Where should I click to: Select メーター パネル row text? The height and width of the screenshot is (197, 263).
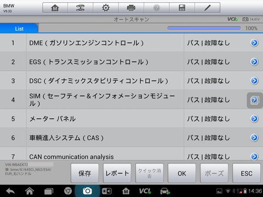53,119
